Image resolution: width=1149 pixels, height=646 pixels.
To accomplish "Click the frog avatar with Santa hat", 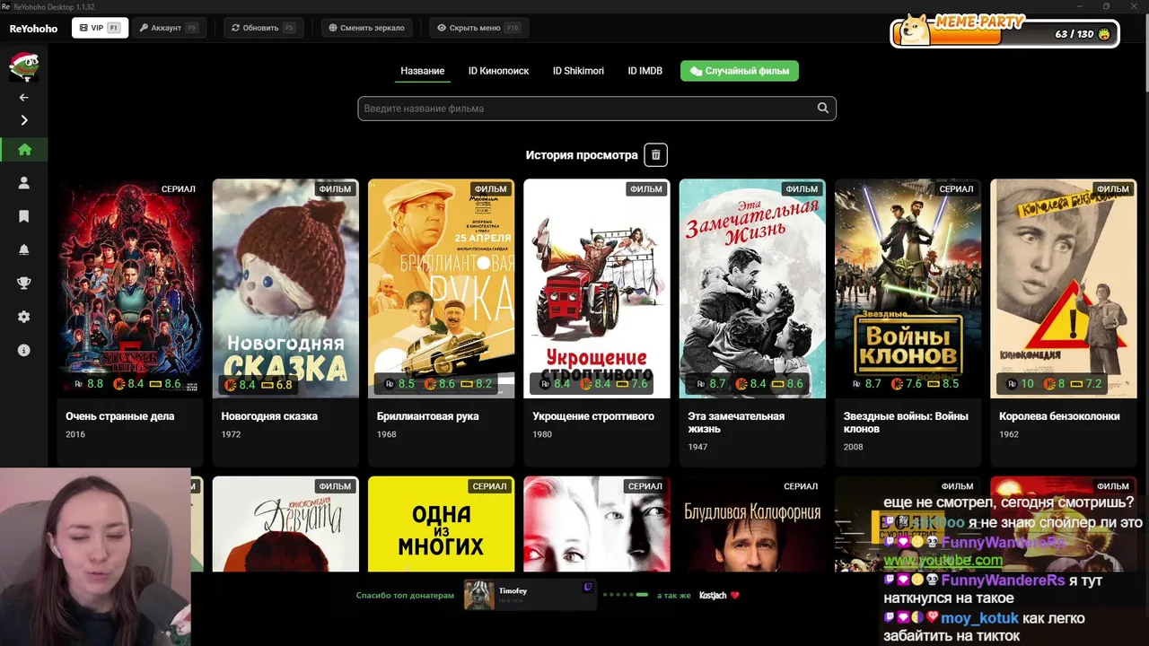I will point(23,65).
